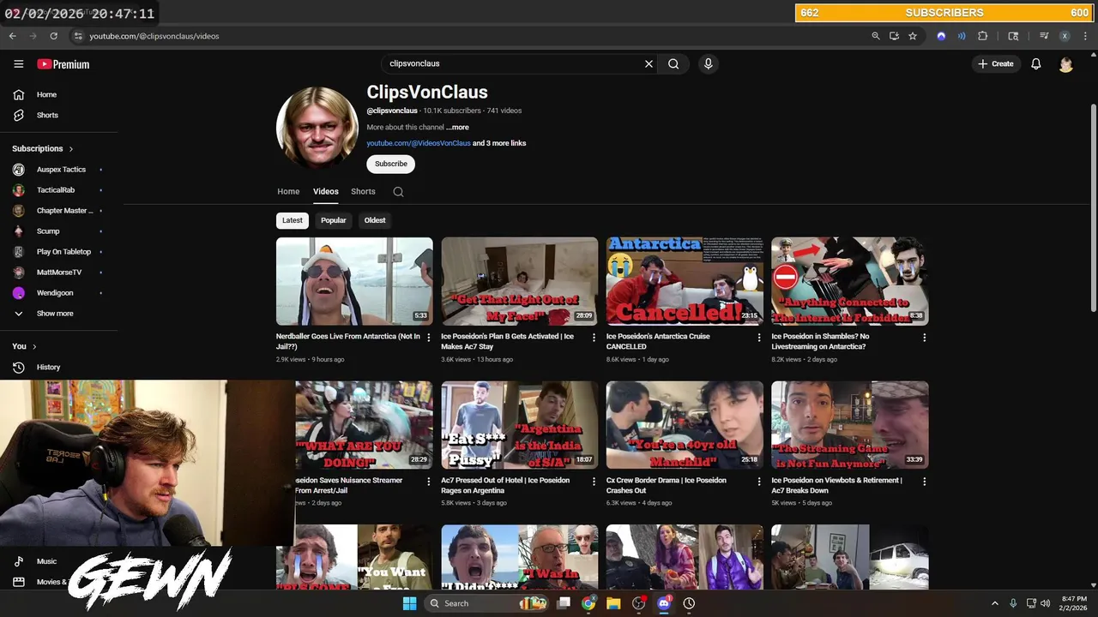
Task: Go to YouTube Premium home logo
Action: point(63,64)
